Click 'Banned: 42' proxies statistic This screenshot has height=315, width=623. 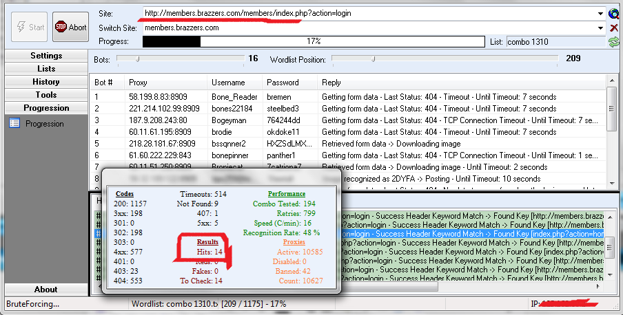point(293,271)
